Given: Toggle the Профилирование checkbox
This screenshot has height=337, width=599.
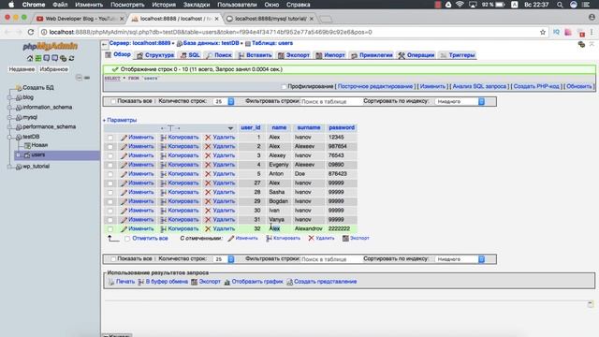Looking at the screenshot, I should pyautogui.click(x=284, y=87).
